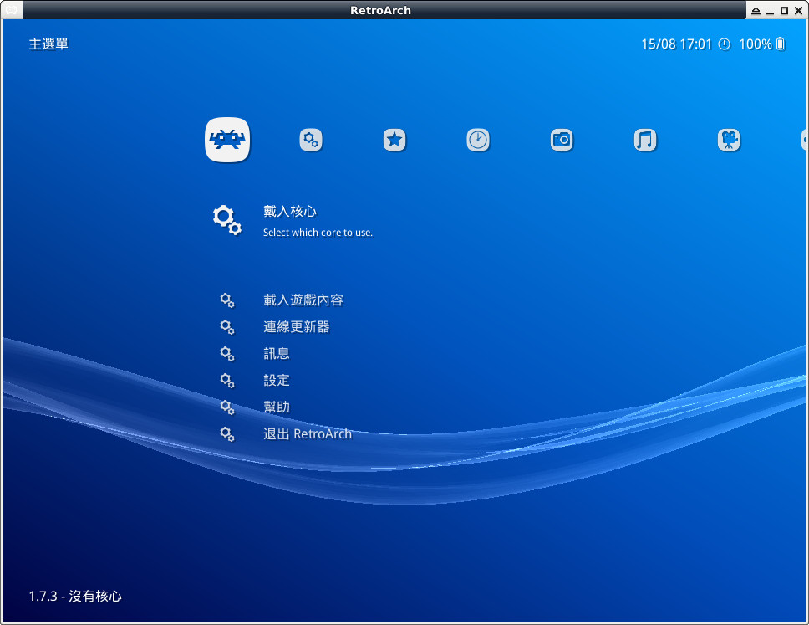Open the 幫助 menu entry

pyautogui.click(x=276, y=407)
